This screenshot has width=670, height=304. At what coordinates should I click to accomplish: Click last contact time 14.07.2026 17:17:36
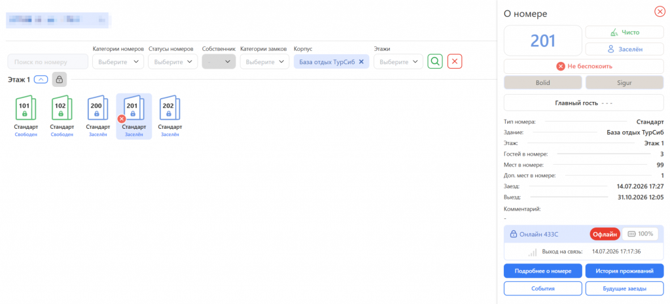(616, 252)
